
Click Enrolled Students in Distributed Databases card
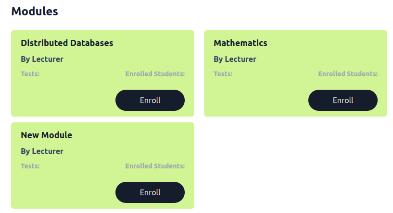(155, 74)
